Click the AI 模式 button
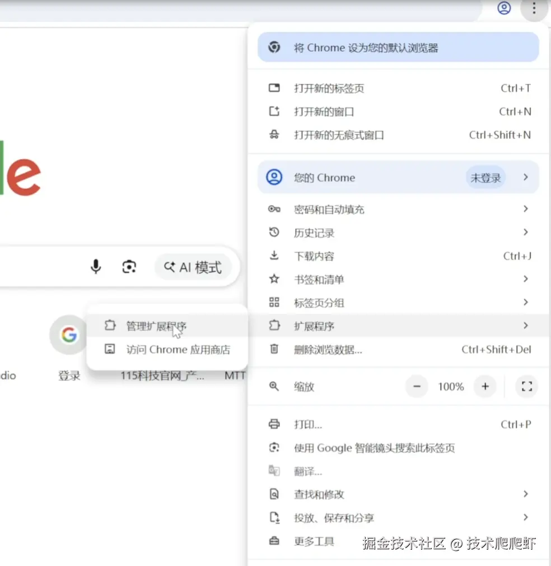Viewport: 551px width, 566px height. (193, 267)
